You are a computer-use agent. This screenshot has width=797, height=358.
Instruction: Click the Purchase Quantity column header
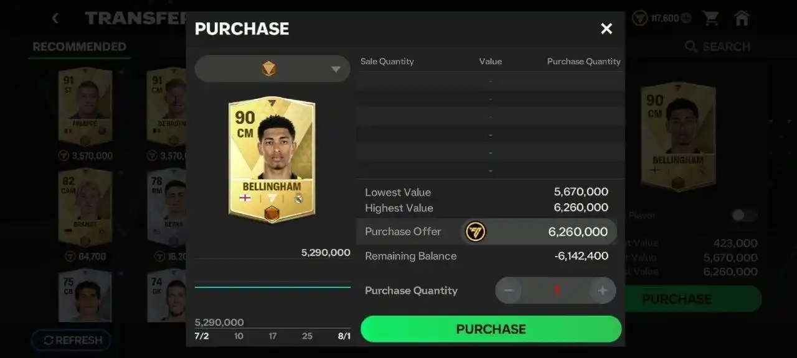click(584, 62)
